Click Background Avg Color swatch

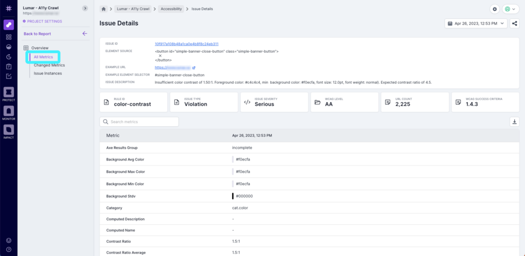[233, 159]
